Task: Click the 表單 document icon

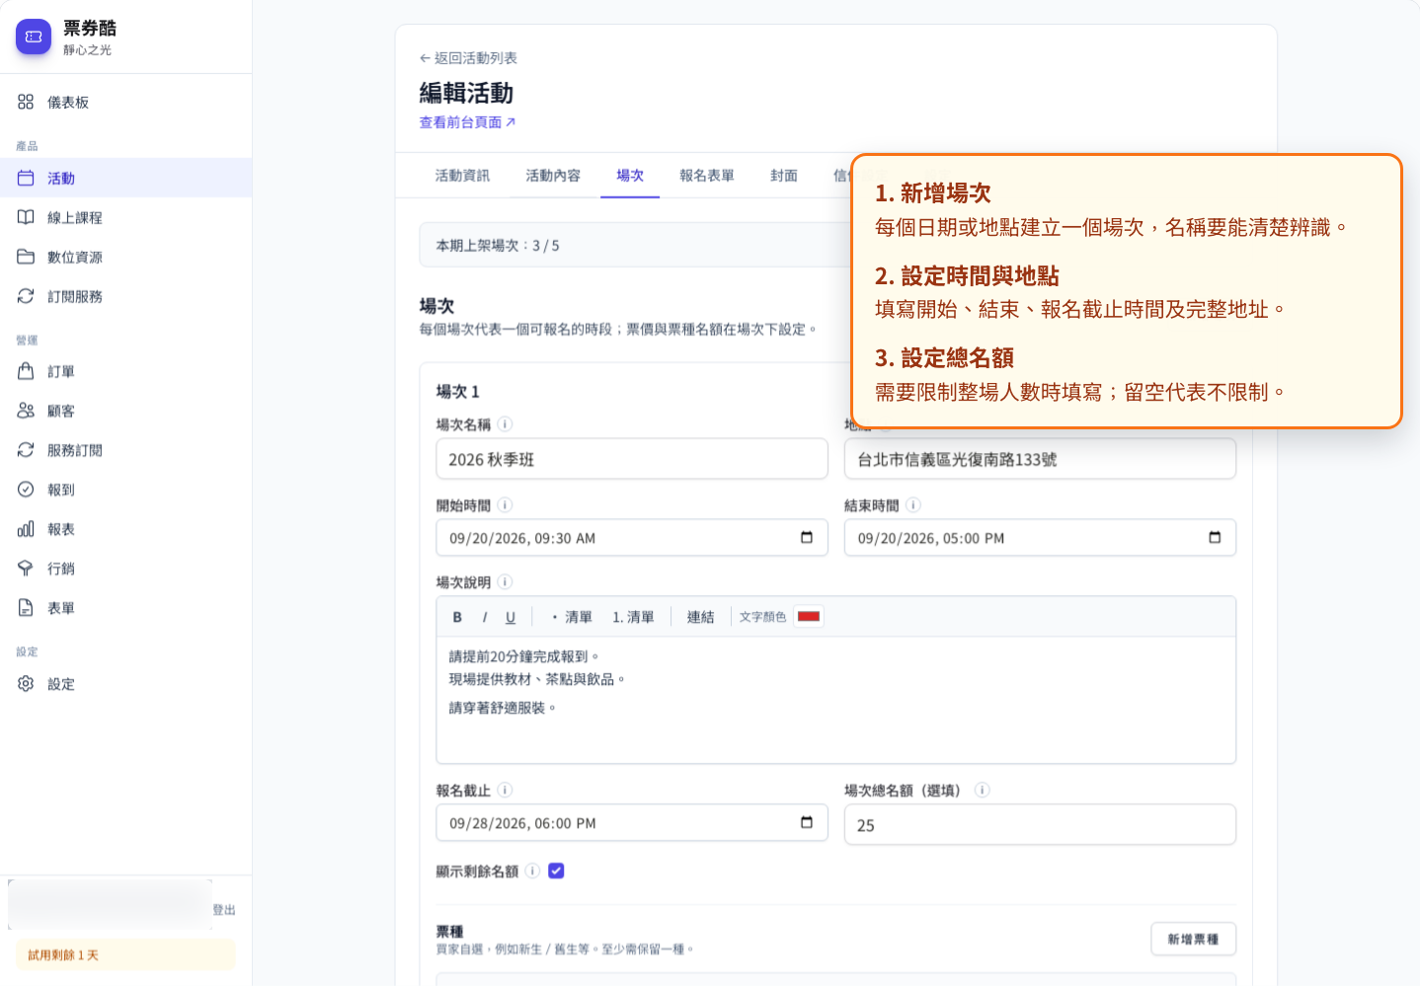Action: (x=26, y=608)
